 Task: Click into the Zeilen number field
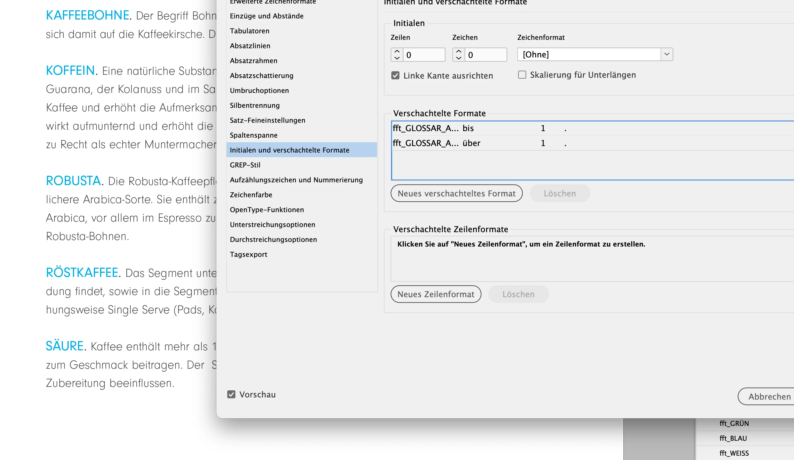click(424, 55)
